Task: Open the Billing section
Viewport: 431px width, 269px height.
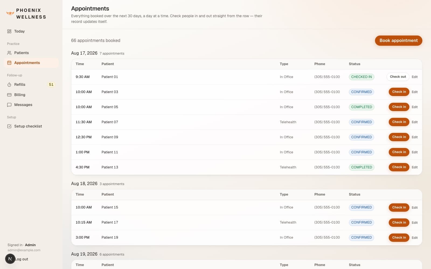Action: pos(31,95)
